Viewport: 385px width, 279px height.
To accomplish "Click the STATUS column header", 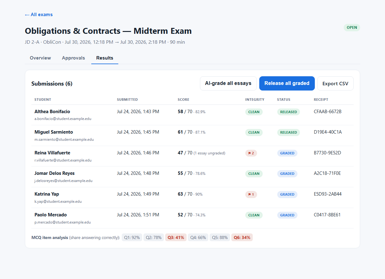I will click(284, 100).
